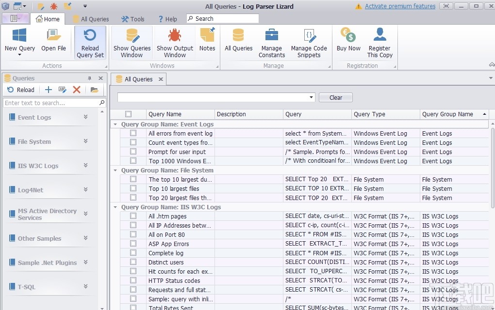
Task: Expand File System group in sidebar
Action: pyautogui.click(x=85, y=141)
